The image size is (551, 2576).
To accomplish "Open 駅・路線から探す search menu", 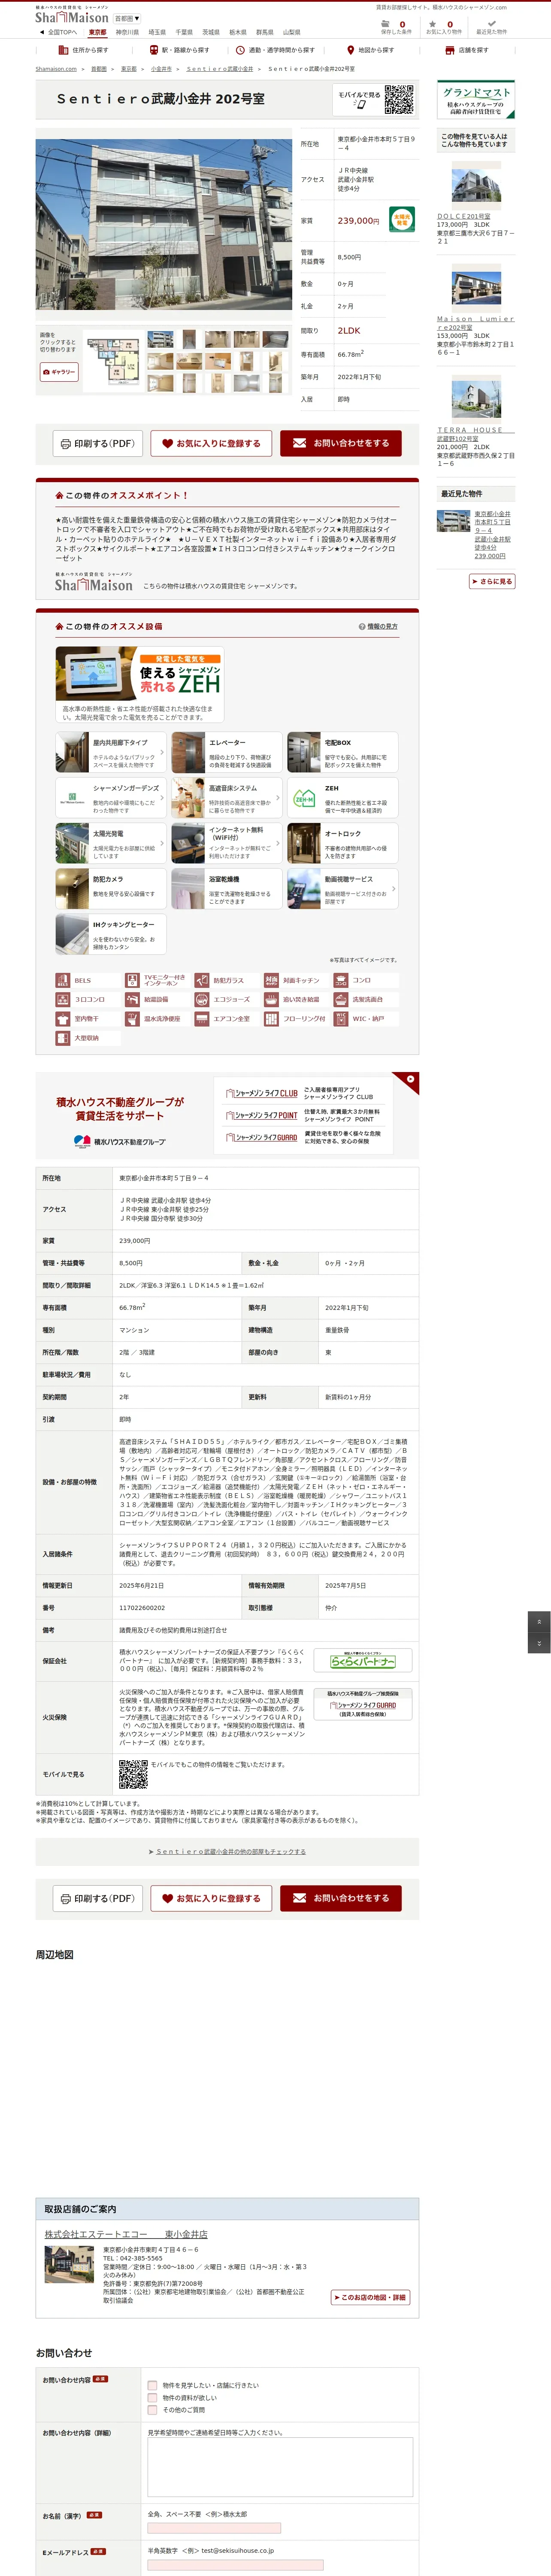I will [180, 50].
